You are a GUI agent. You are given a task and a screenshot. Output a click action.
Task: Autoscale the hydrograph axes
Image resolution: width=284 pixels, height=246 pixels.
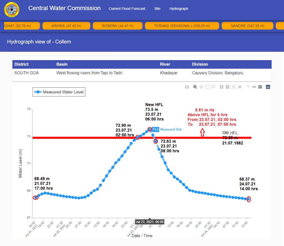(x=234, y=87)
